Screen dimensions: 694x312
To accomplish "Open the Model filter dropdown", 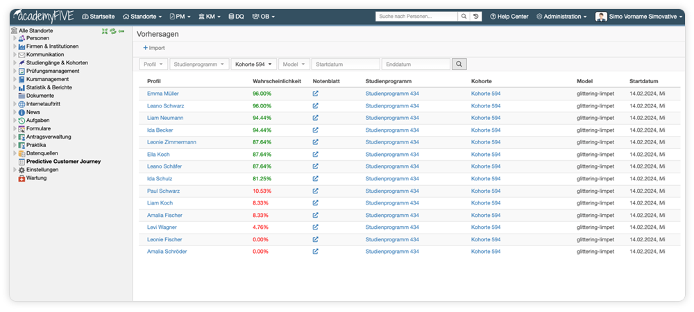I will [294, 64].
